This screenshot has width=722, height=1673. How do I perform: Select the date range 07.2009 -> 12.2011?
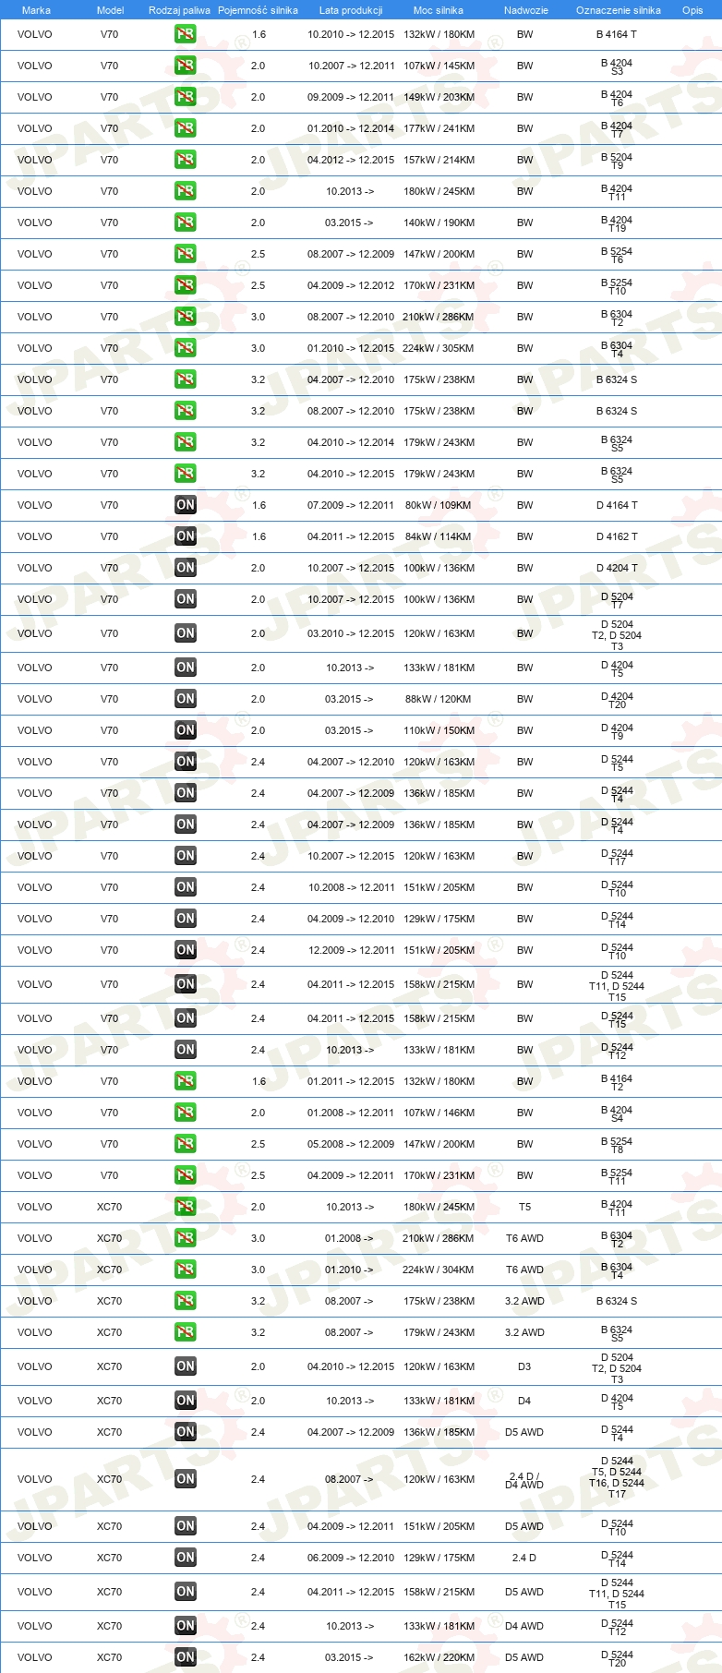351,505
